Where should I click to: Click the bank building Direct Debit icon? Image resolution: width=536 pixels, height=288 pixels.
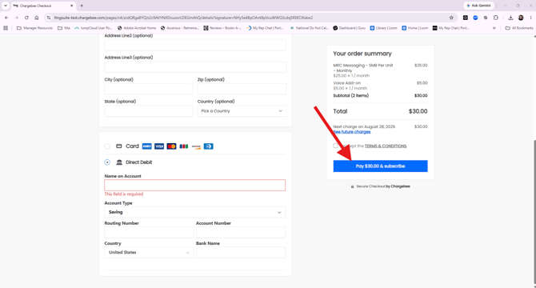[x=119, y=162]
